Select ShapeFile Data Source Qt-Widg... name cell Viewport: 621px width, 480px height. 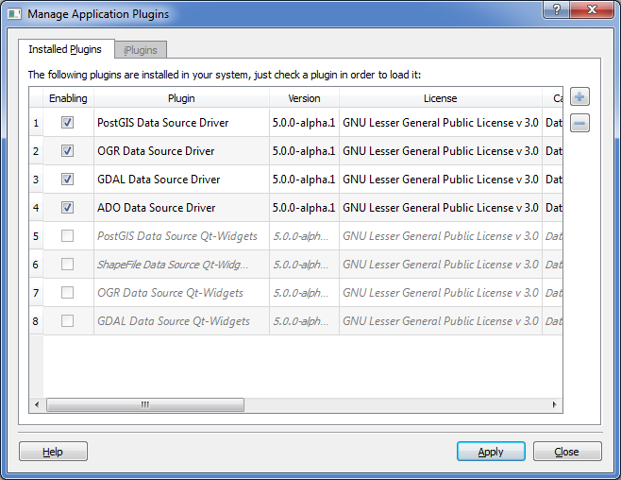pyautogui.click(x=181, y=264)
